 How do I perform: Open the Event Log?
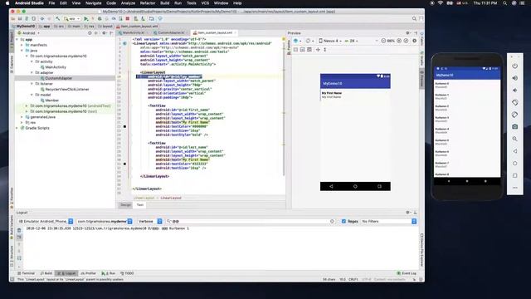click(x=407, y=273)
